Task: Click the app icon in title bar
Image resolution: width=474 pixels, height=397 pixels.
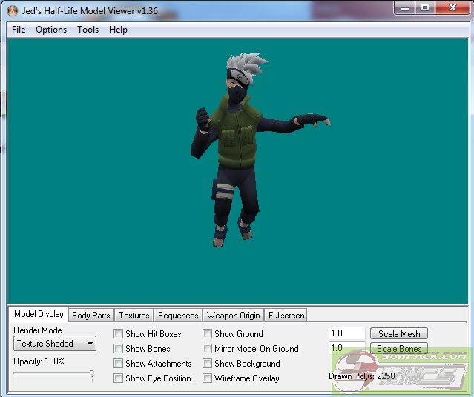Action: coord(12,10)
